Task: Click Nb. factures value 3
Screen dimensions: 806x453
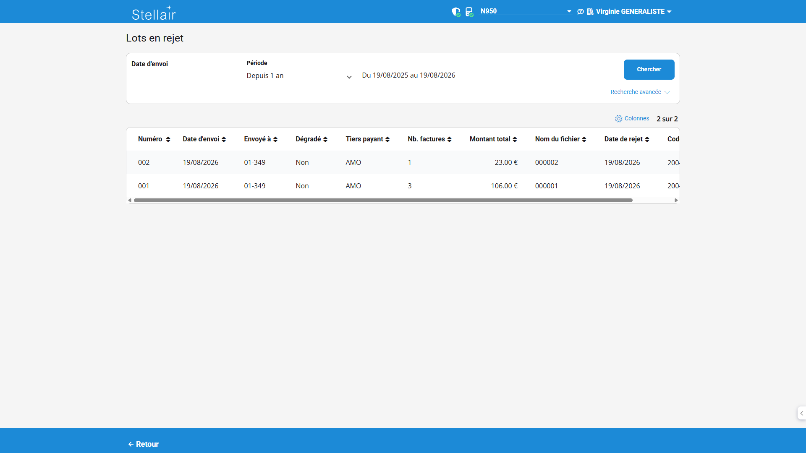Action: click(x=410, y=186)
